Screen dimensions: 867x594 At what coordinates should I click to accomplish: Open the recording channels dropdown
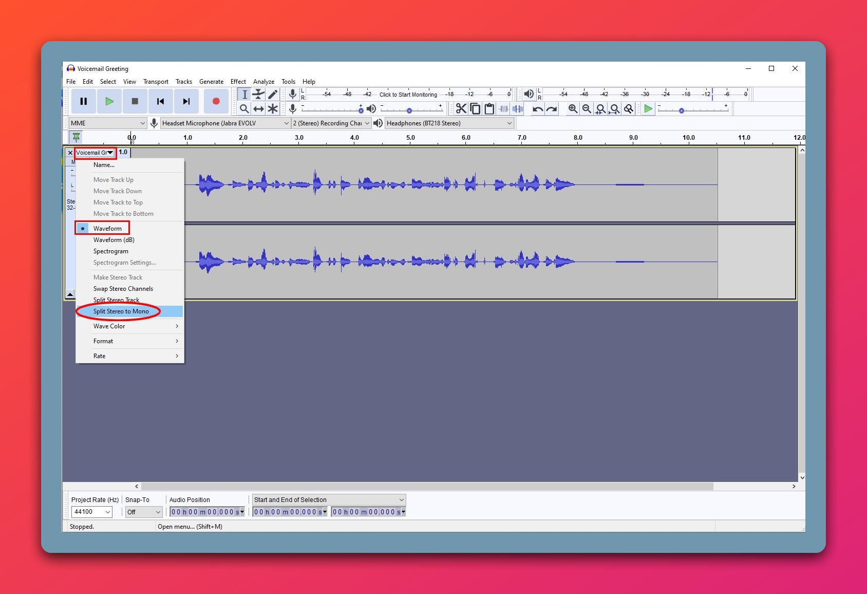[x=331, y=123]
